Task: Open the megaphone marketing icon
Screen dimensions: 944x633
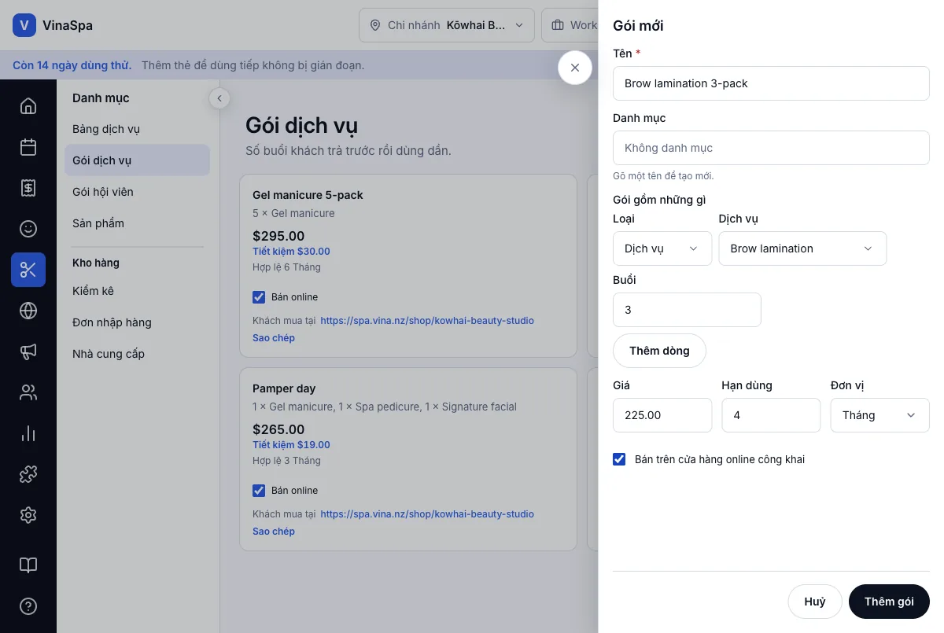Action: tap(28, 351)
